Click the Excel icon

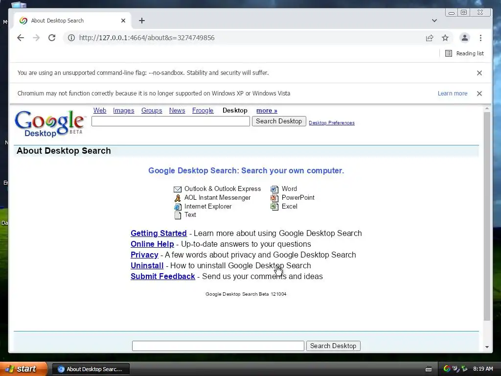click(x=274, y=207)
